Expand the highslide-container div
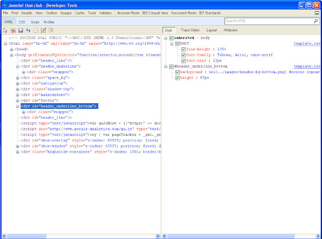This screenshot has height=239, width=322. pos(17,152)
